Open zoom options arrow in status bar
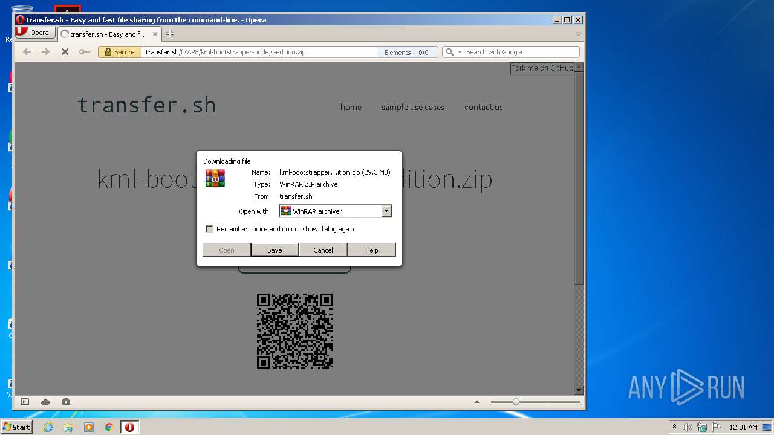Viewport: 774px width, 435px height. pyautogui.click(x=477, y=402)
